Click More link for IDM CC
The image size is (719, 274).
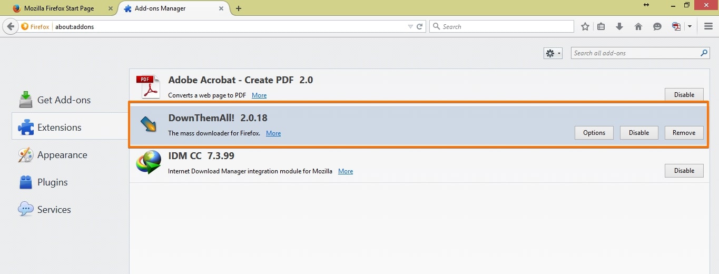click(346, 171)
